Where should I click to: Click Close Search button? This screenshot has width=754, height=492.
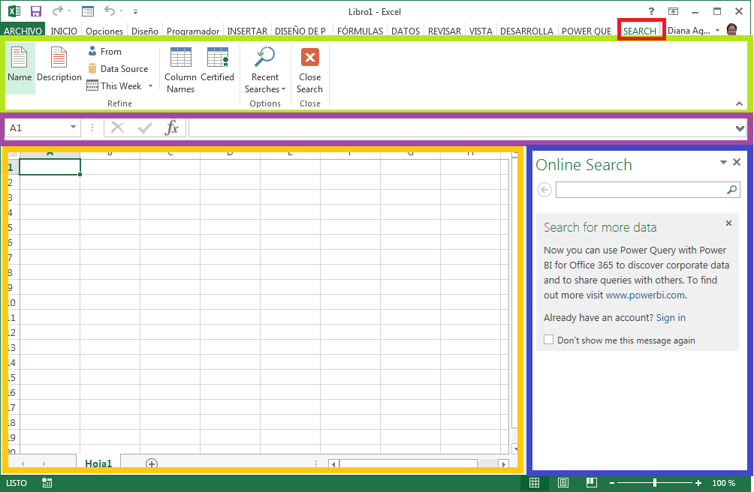coord(309,70)
